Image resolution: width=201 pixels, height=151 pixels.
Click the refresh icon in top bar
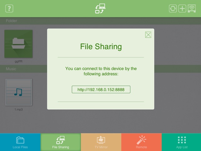(x=173, y=8)
